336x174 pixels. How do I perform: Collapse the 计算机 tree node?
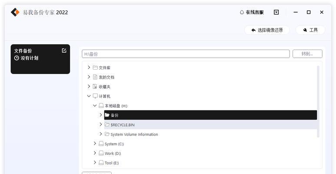(x=89, y=96)
